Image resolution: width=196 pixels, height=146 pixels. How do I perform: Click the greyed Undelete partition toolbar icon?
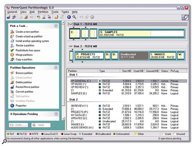(32, 17)
